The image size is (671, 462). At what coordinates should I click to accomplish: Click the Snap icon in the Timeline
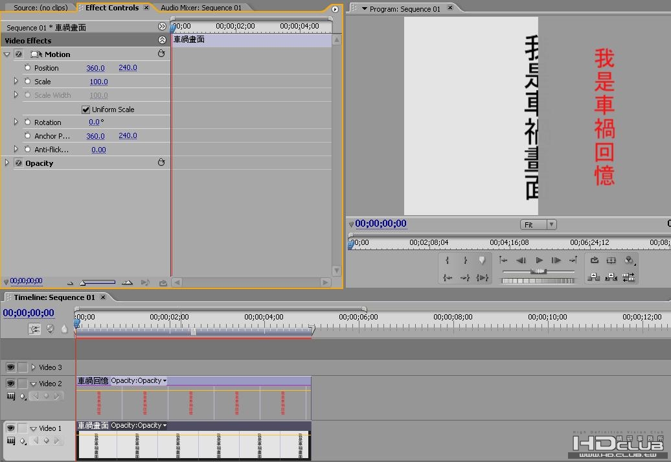[x=35, y=329]
